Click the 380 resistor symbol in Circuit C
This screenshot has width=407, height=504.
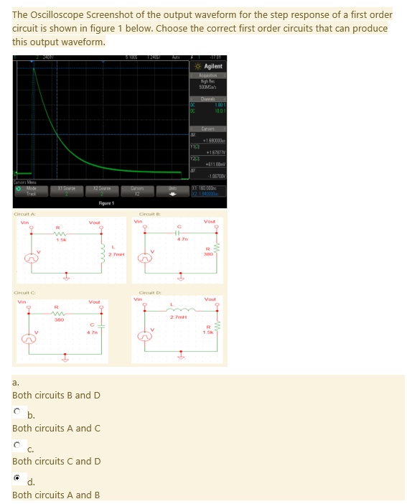point(59,314)
